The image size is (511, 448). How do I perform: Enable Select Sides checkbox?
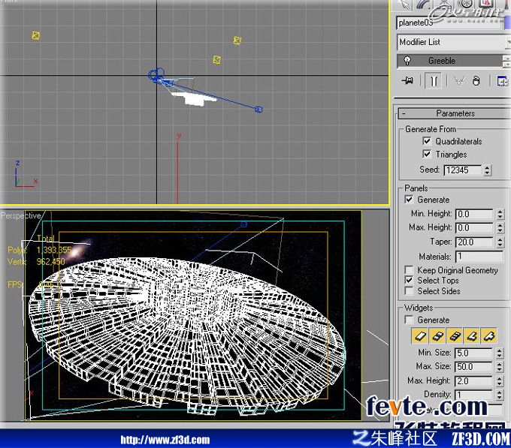coord(409,290)
